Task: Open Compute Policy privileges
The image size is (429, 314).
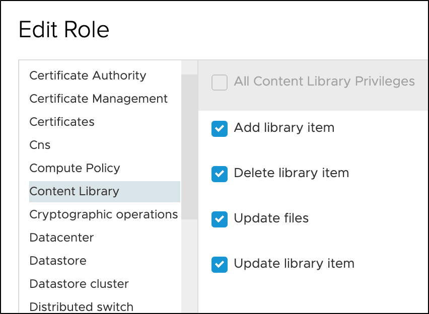Action: pos(75,168)
